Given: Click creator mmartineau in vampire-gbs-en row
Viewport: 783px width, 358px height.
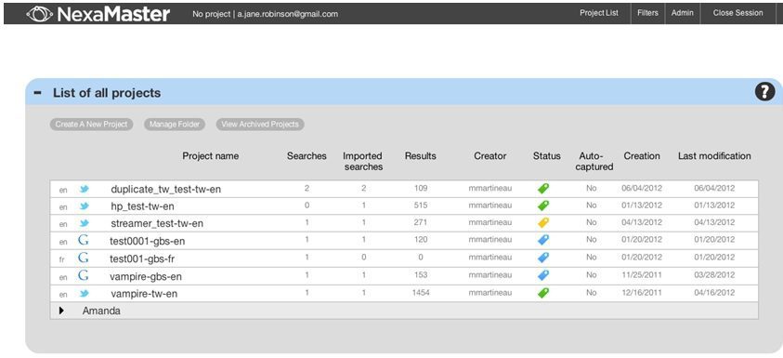Looking at the screenshot, I should click(x=489, y=275).
